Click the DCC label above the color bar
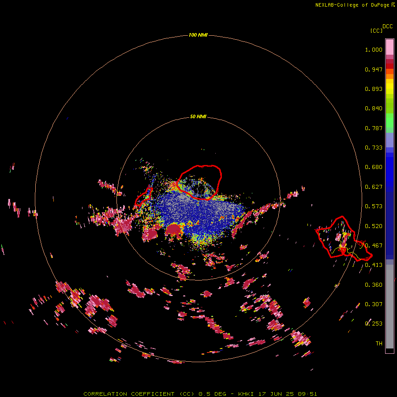The width and height of the screenshot is (397, 397). pos(388,26)
